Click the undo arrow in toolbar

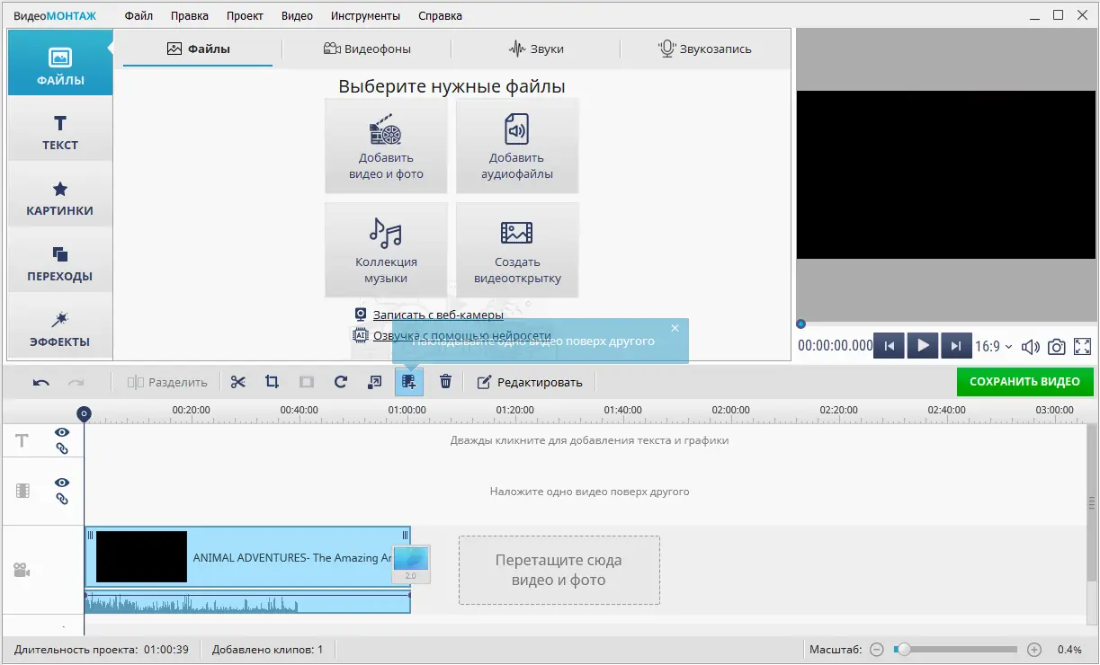point(41,382)
